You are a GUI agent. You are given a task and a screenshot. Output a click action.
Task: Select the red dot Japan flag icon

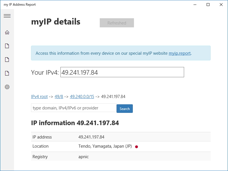point(137,147)
